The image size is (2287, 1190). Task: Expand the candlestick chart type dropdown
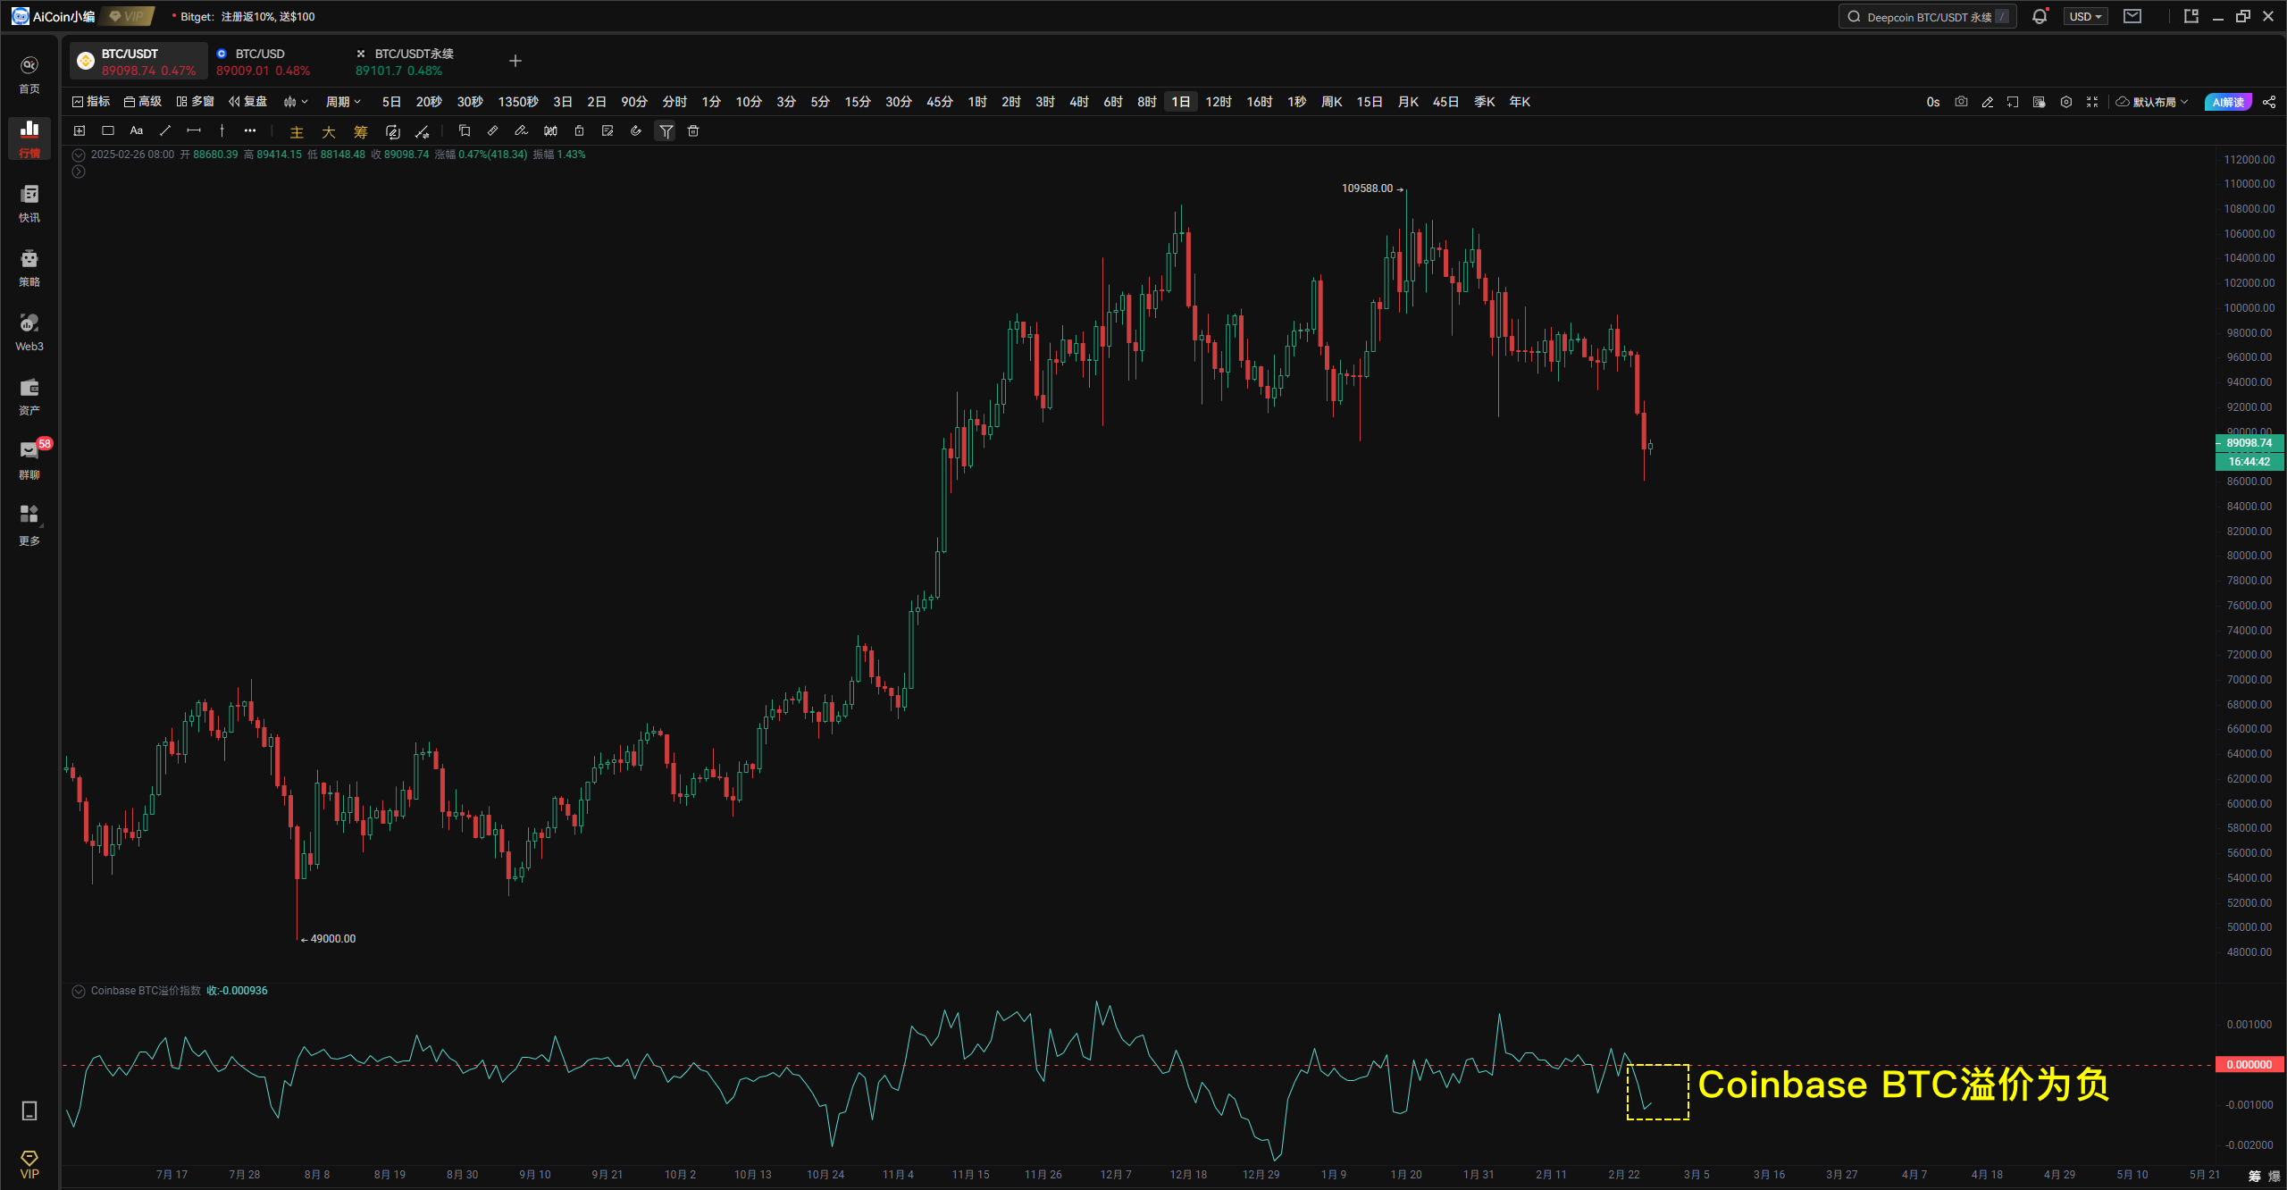[x=296, y=102]
